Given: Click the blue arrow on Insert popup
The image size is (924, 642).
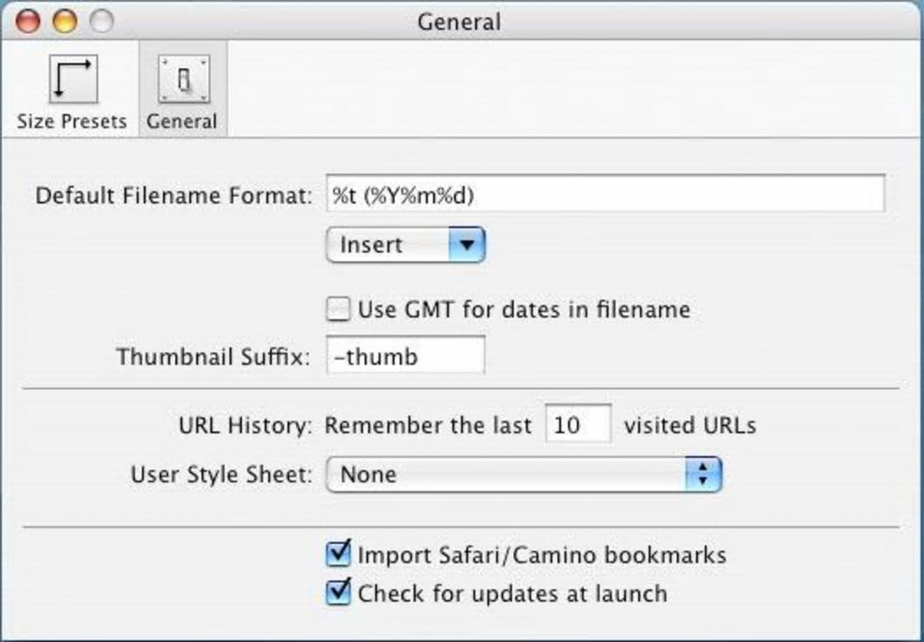Looking at the screenshot, I should 467,245.
